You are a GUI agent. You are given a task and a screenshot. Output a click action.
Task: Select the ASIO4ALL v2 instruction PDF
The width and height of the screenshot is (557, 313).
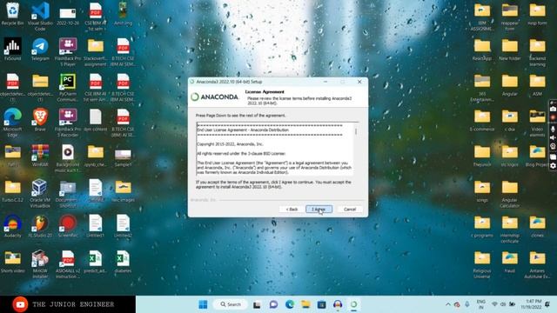coord(68,264)
